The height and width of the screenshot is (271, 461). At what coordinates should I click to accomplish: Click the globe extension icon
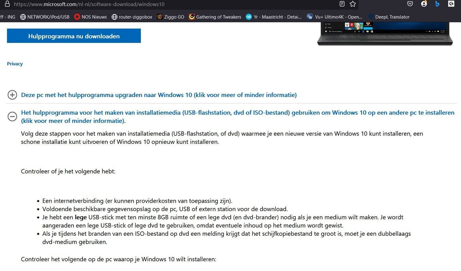click(451, 4)
